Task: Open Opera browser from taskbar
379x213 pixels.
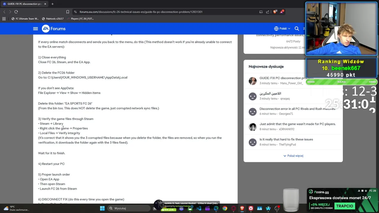Action: [234, 208]
